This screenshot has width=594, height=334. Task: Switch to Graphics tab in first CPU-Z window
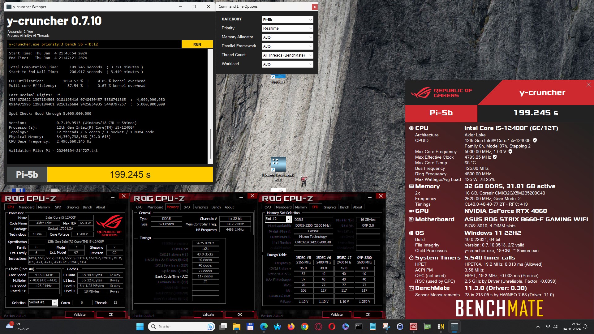pos(73,207)
